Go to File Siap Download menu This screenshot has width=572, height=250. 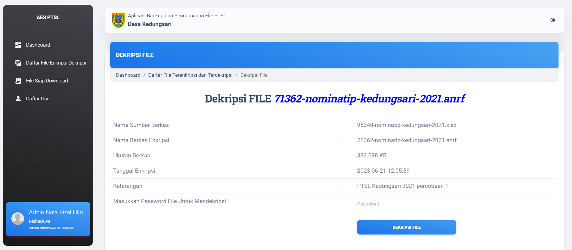(47, 81)
